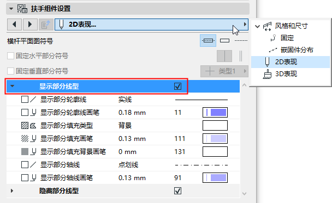
Task: Choose double-panel horizontal symbol icon
Action: click(x=224, y=56)
